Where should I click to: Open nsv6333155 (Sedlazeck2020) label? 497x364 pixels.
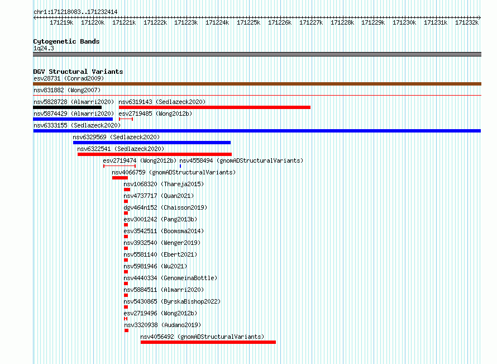pyautogui.click(x=77, y=125)
